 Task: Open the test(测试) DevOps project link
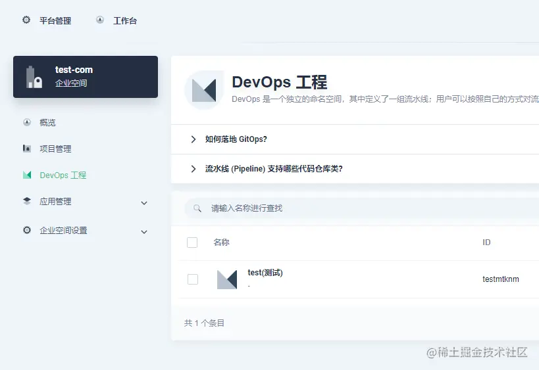click(x=265, y=273)
